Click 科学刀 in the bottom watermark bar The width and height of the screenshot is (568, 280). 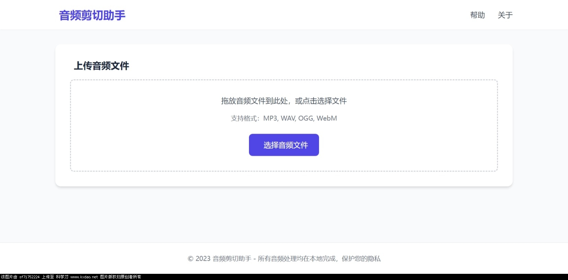[x=62, y=277]
